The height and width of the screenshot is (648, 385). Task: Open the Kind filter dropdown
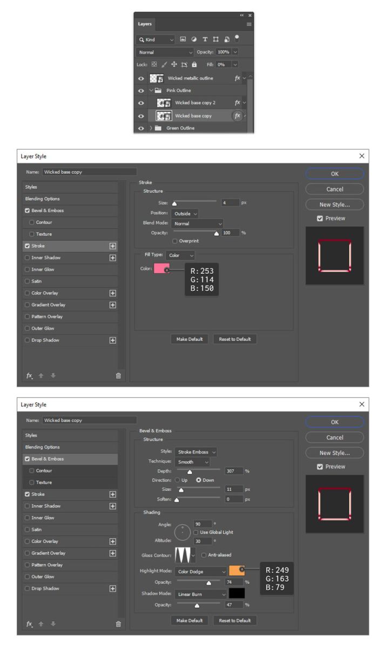click(156, 39)
